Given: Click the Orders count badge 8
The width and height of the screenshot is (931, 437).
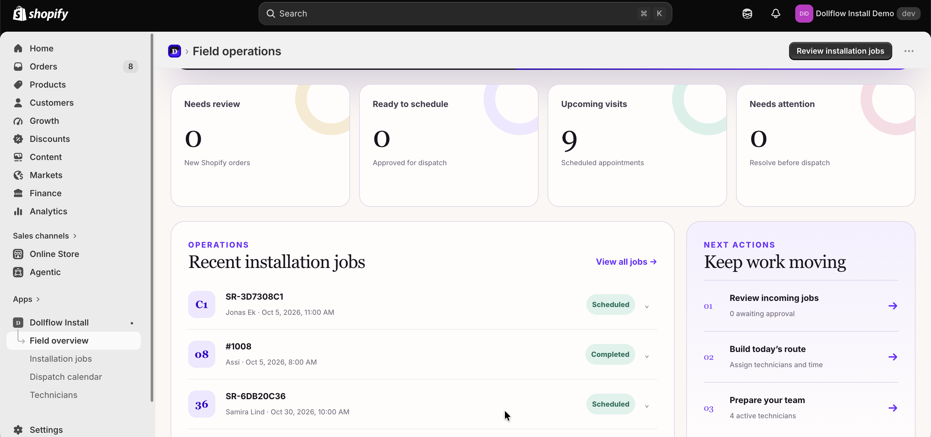Looking at the screenshot, I should (131, 67).
